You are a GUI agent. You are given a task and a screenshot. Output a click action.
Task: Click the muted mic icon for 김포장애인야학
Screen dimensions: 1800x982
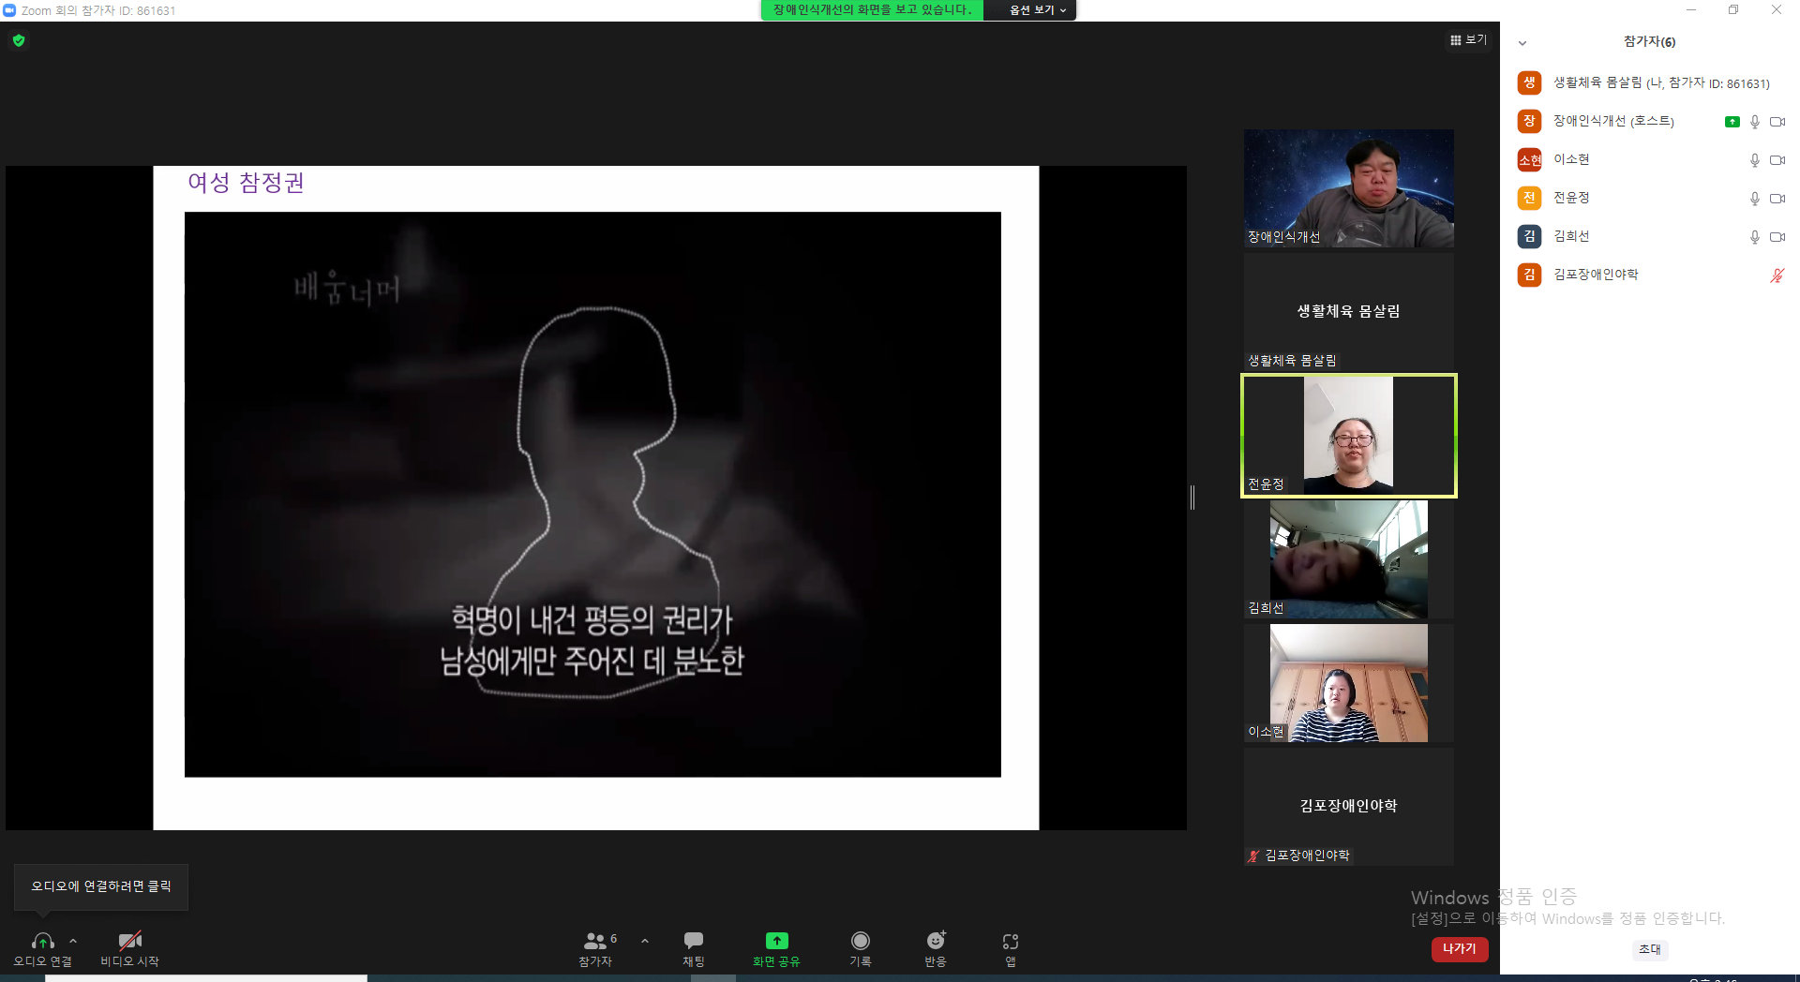[1777, 275]
